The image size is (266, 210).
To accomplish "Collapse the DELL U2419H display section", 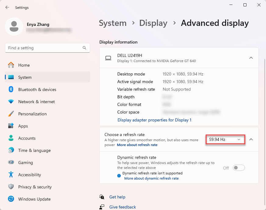I will pos(251,58).
